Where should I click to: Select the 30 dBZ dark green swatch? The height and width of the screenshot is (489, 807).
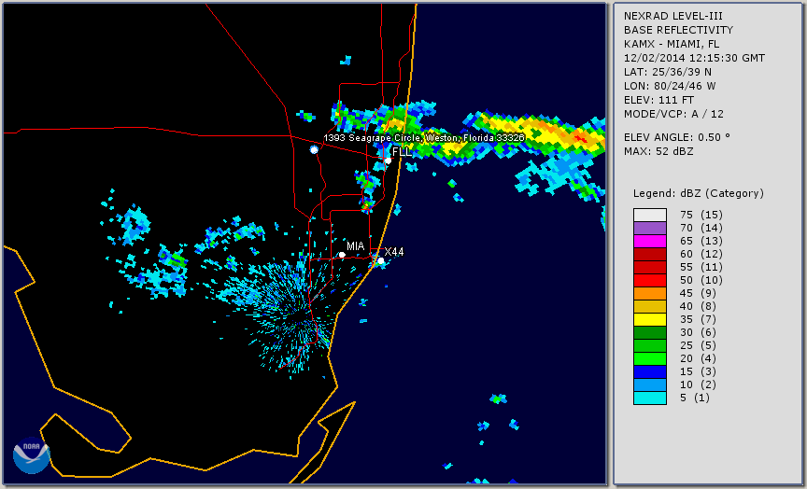[x=649, y=332]
